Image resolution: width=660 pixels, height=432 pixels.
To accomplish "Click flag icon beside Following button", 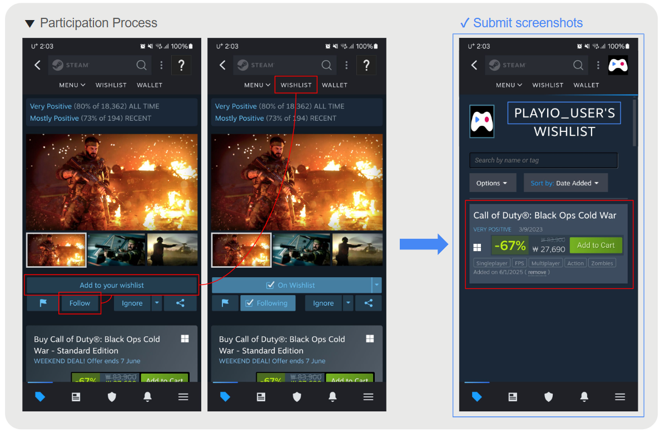I will tap(225, 303).
